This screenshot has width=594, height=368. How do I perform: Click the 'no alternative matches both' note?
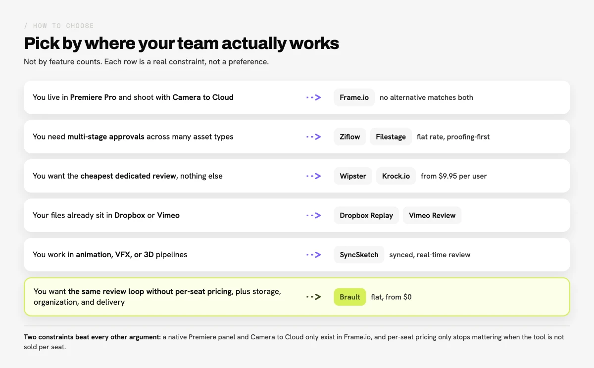point(426,97)
